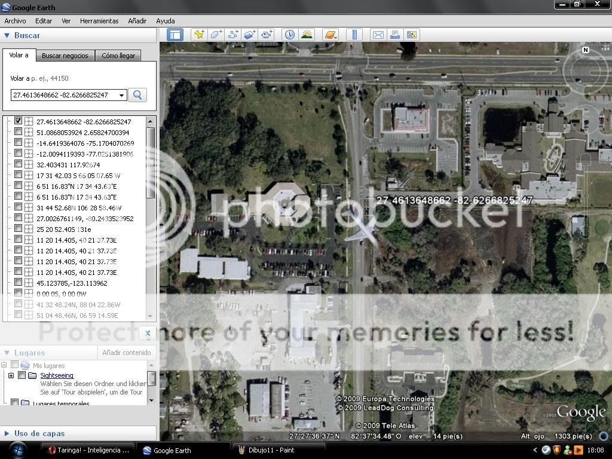The height and width of the screenshot is (459, 612).
Task: Click the search results scroll-up arrow
Action: (150, 122)
